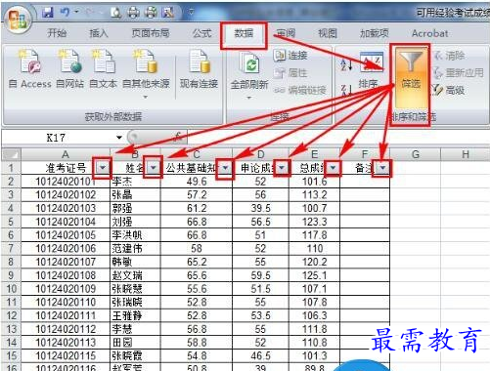Screen dimensions: 490x371
Task: Open the filter dropdown for 公共基础知识 column
Action: pyautogui.click(x=225, y=168)
